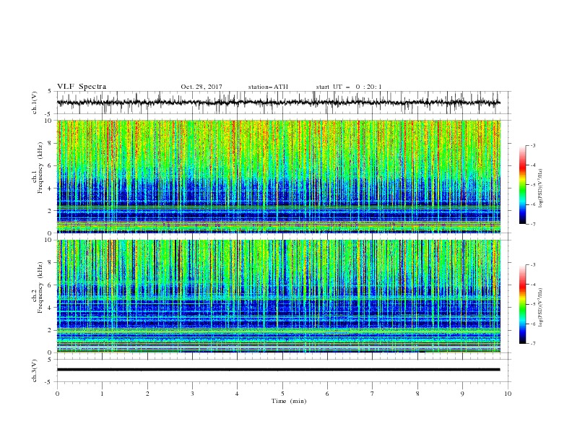Click the '-7' label on ch.2 color scale
The height and width of the screenshot is (442, 572).
(x=532, y=344)
